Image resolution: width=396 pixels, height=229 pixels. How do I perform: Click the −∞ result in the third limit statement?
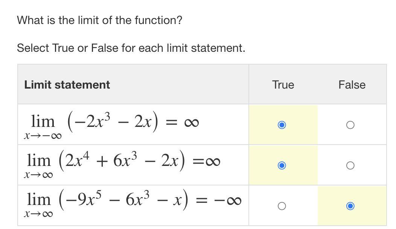click(x=228, y=200)
